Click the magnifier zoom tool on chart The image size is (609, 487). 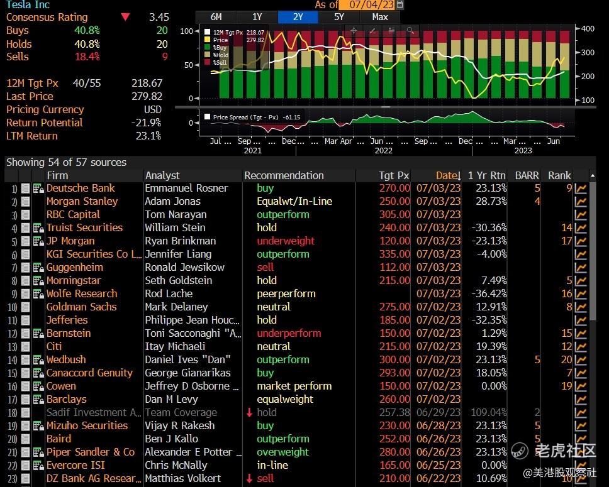(x=410, y=31)
